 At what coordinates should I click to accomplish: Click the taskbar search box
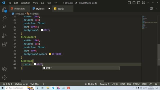(20, 88)
